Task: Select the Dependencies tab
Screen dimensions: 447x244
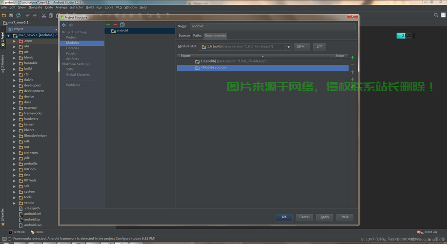Action: pyautogui.click(x=215, y=36)
